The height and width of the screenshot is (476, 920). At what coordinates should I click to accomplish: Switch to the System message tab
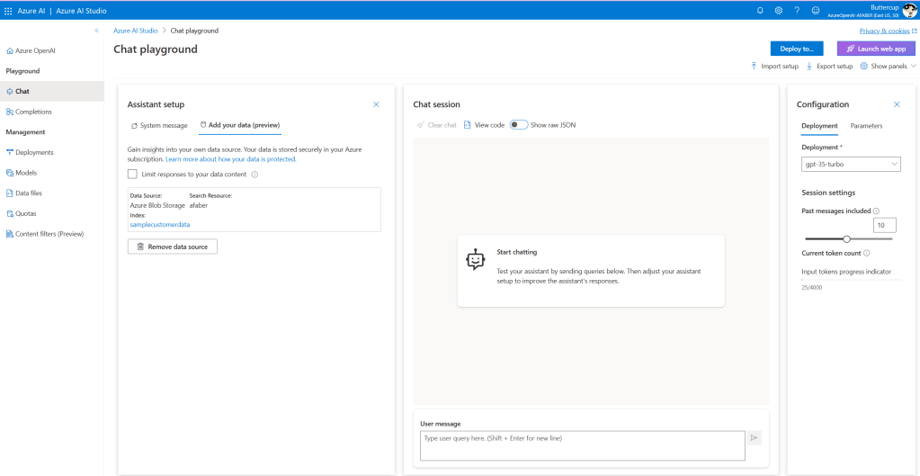click(159, 125)
